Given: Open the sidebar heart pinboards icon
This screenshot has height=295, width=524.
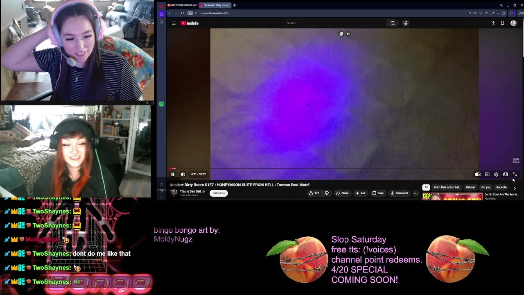Looking at the screenshot, I should click(x=161, y=184).
